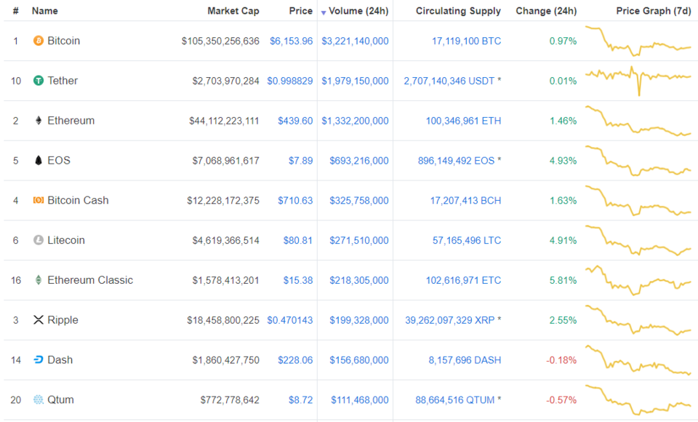Open the Litecoin name link
Image resolution: width=698 pixels, height=422 pixels.
(66, 240)
